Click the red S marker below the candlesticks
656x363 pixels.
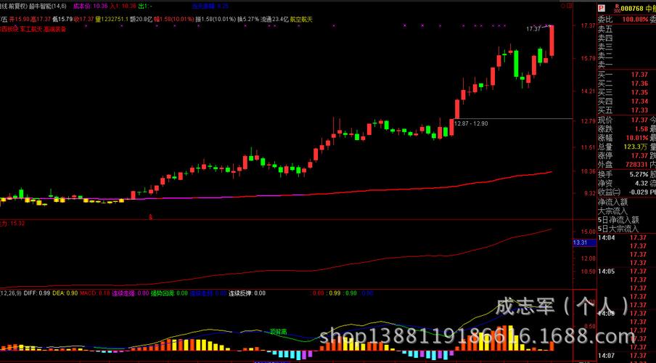pyautogui.click(x=150, y=217)
